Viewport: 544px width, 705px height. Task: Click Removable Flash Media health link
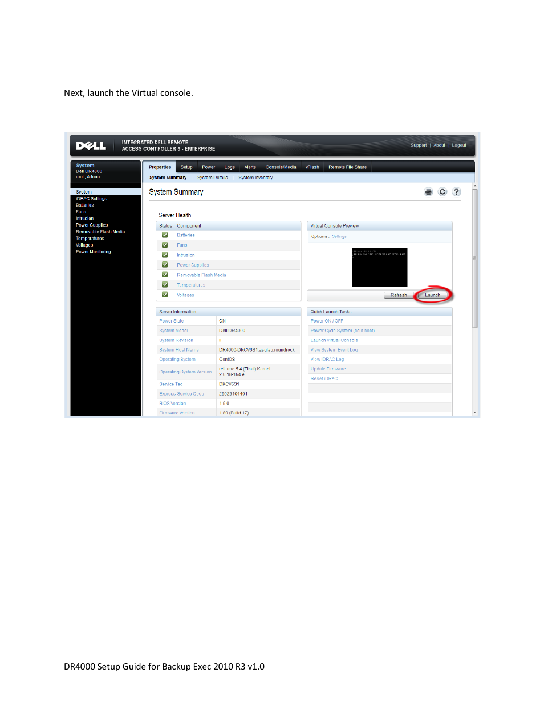coord(201,275)
